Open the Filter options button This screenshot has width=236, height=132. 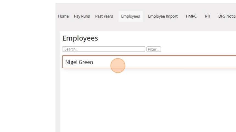(154, 49)
